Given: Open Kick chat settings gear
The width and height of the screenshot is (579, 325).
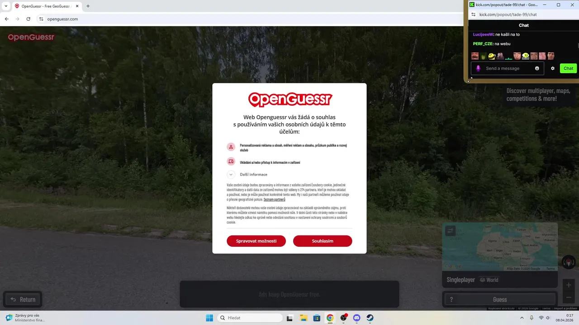Looking at the screenshot, I should pos(552,68).
